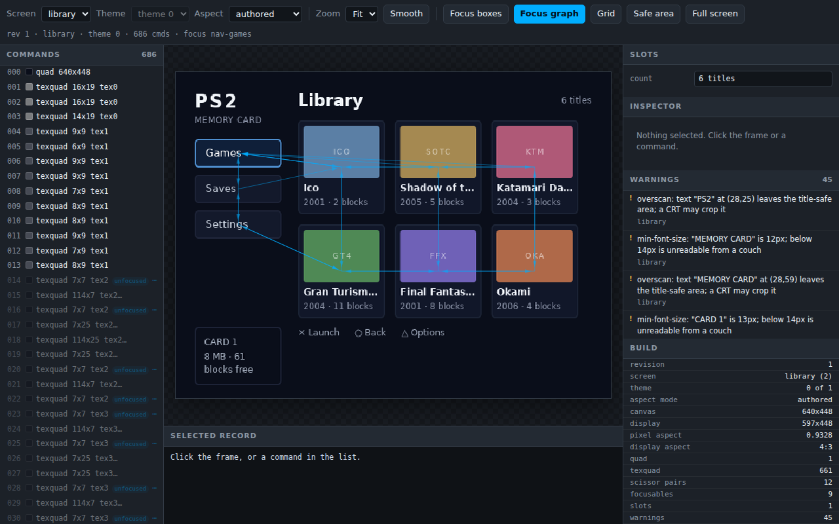Click the 6 titles label in preview

click(x=576, y=100)
